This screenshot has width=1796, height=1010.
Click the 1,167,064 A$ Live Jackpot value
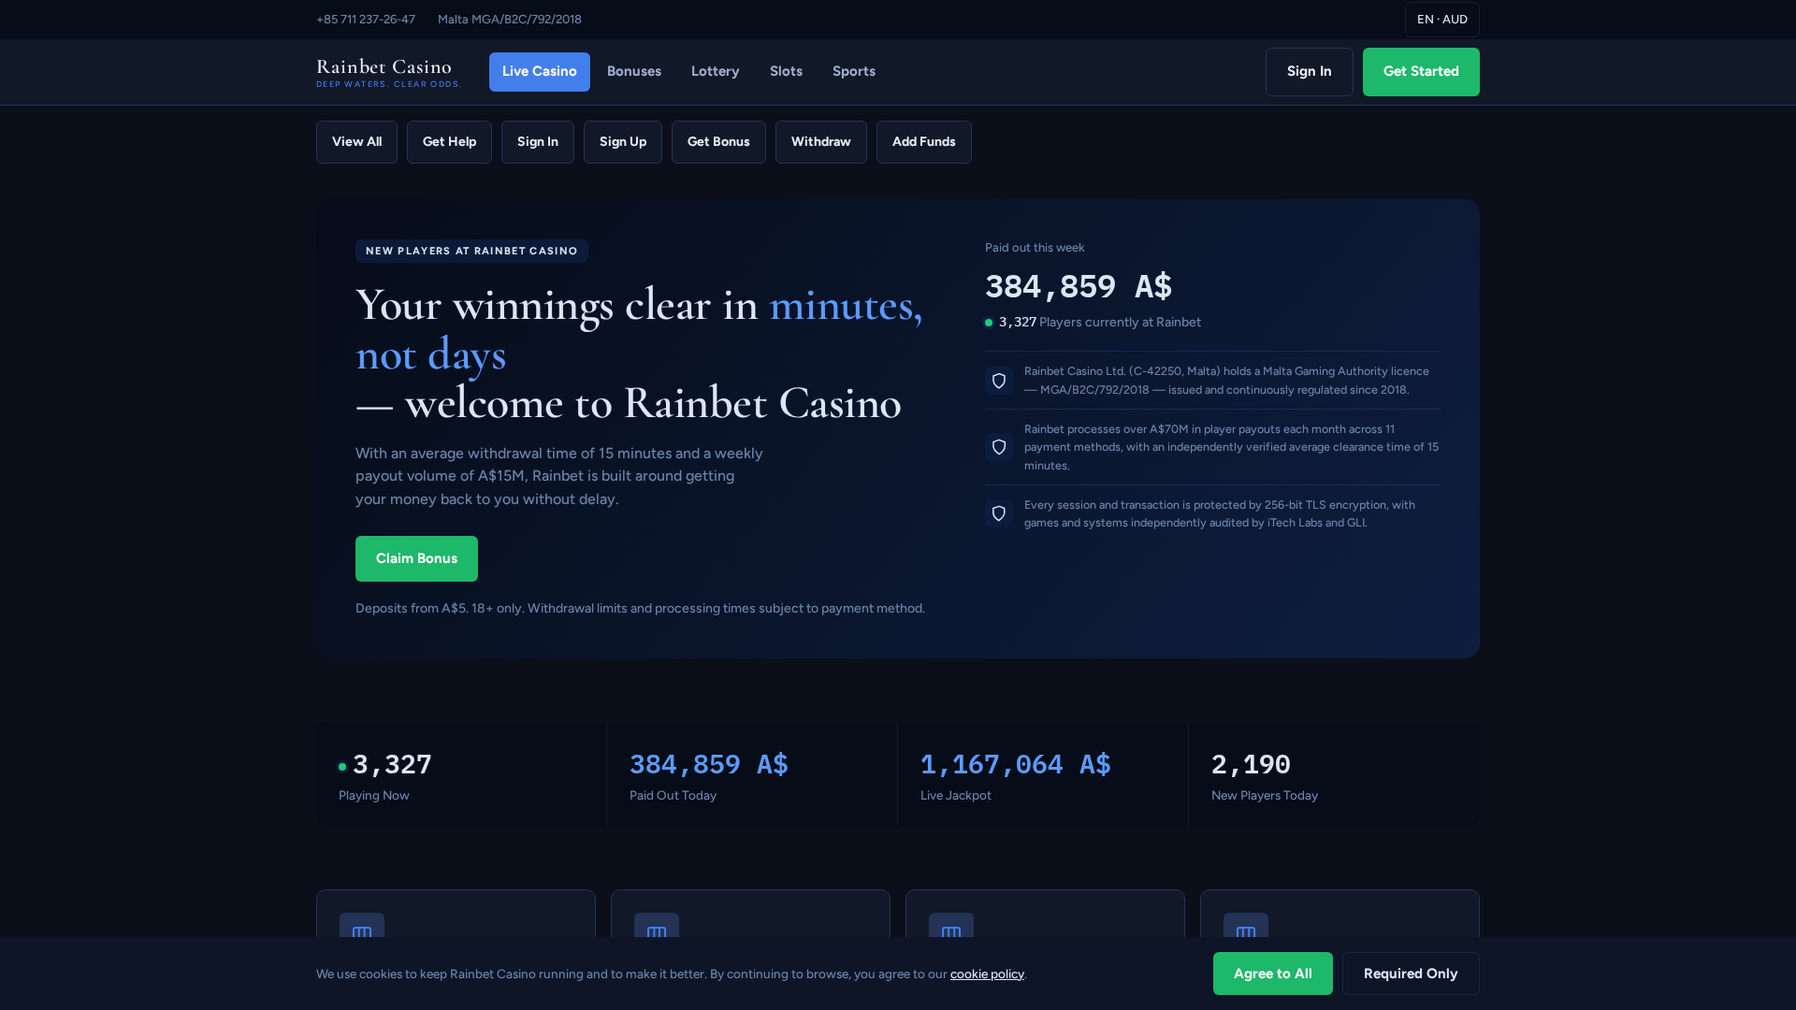(x=1015, y=765)
